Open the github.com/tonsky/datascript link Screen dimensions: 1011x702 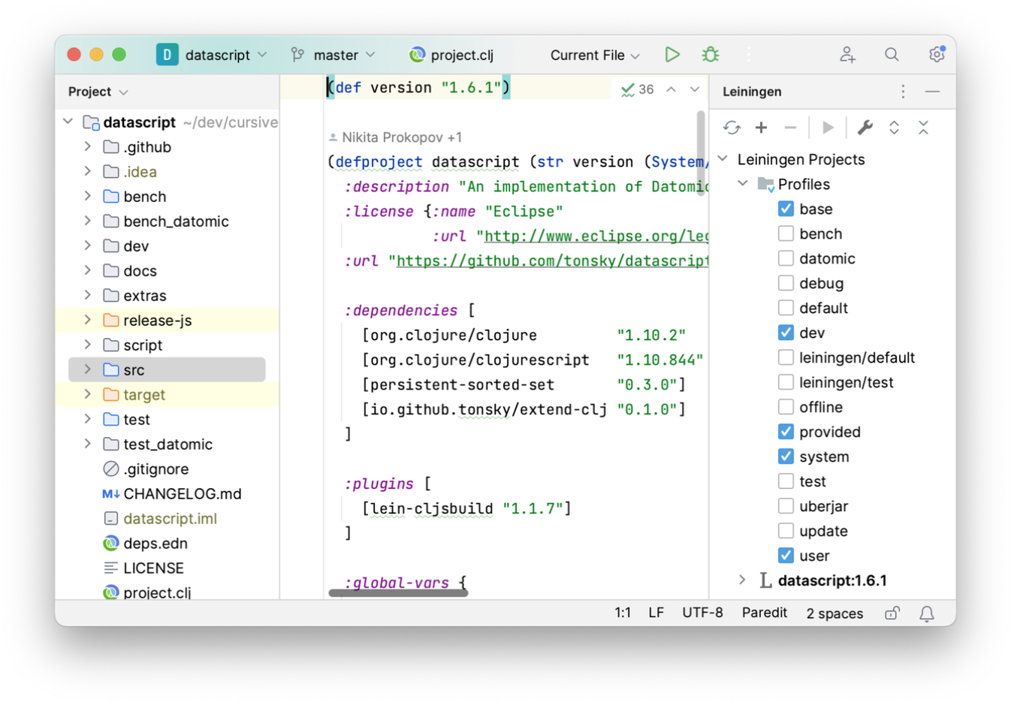click(552, 261)
